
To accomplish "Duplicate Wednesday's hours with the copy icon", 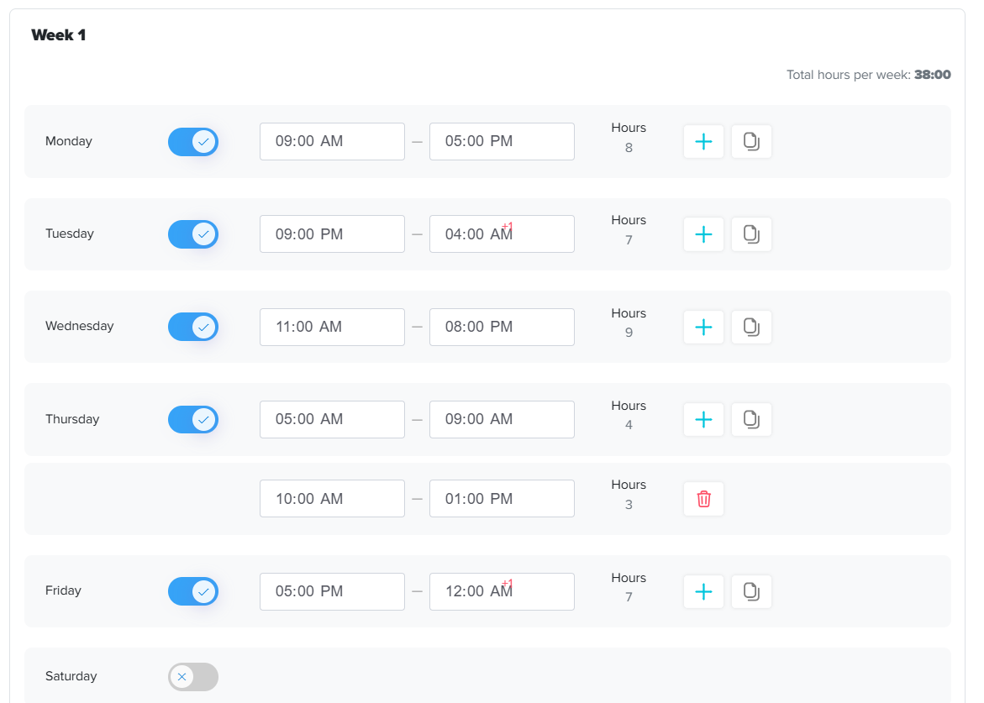I will pyautogui.click(x=751, y=327).
